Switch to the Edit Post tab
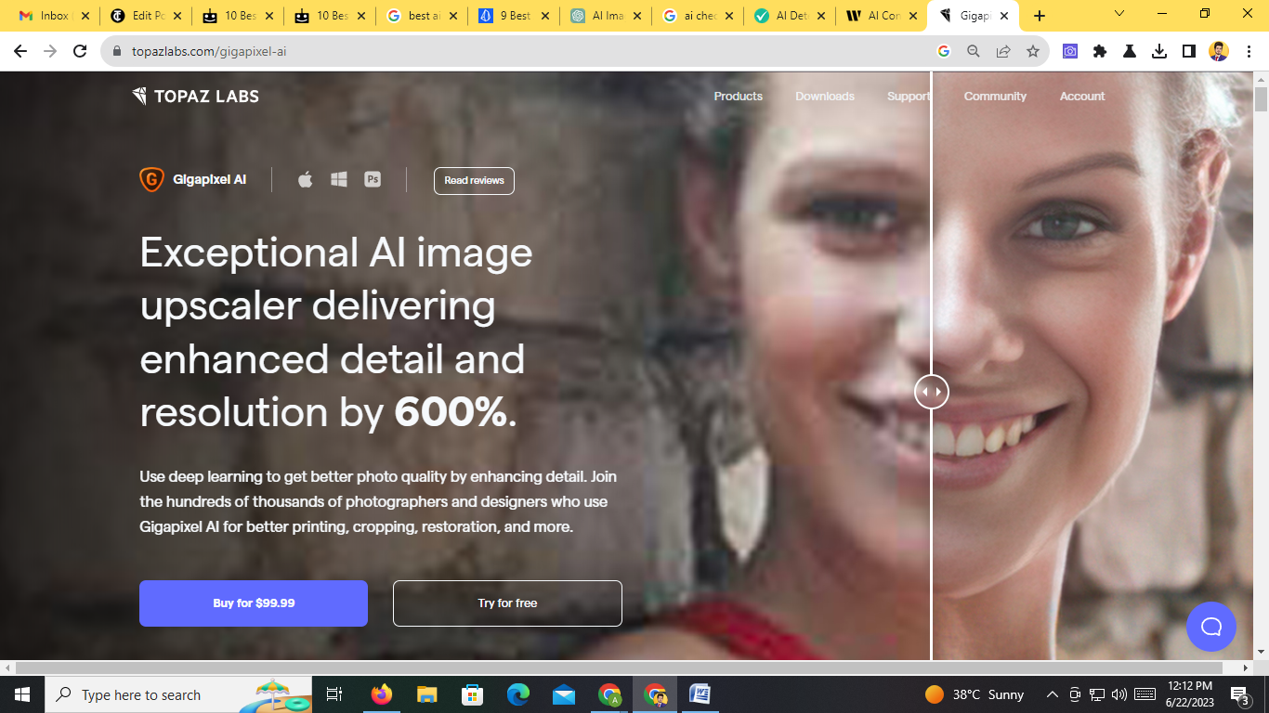Screen dimensions: 1269x713 [x=147, y=16]
